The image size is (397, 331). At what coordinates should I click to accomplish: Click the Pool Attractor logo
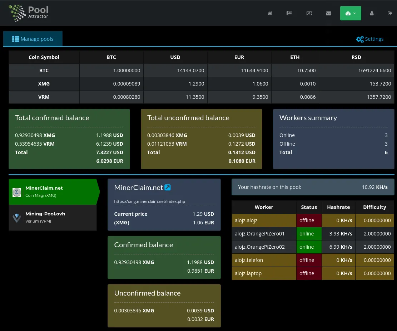pyautogui.click(x=28, y=13)
